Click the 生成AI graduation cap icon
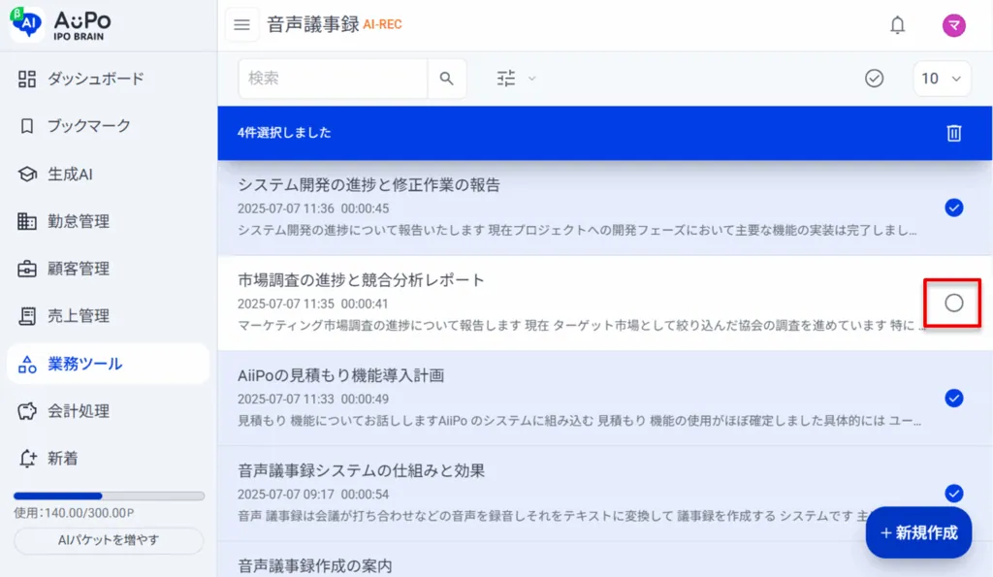The width and height of the screenshot is (993, 577). click(x=26, y=174)
